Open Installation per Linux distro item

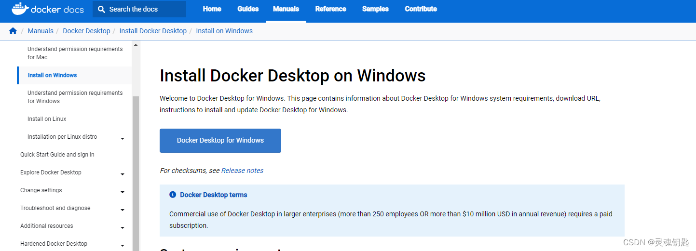[62, 137]
